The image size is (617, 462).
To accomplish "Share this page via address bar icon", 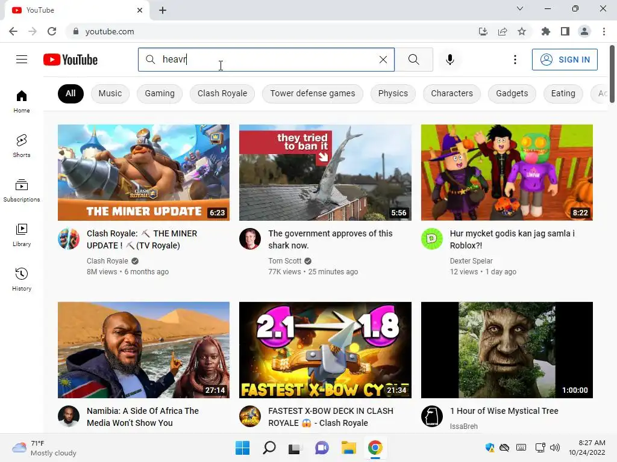I will pos(503,31).
